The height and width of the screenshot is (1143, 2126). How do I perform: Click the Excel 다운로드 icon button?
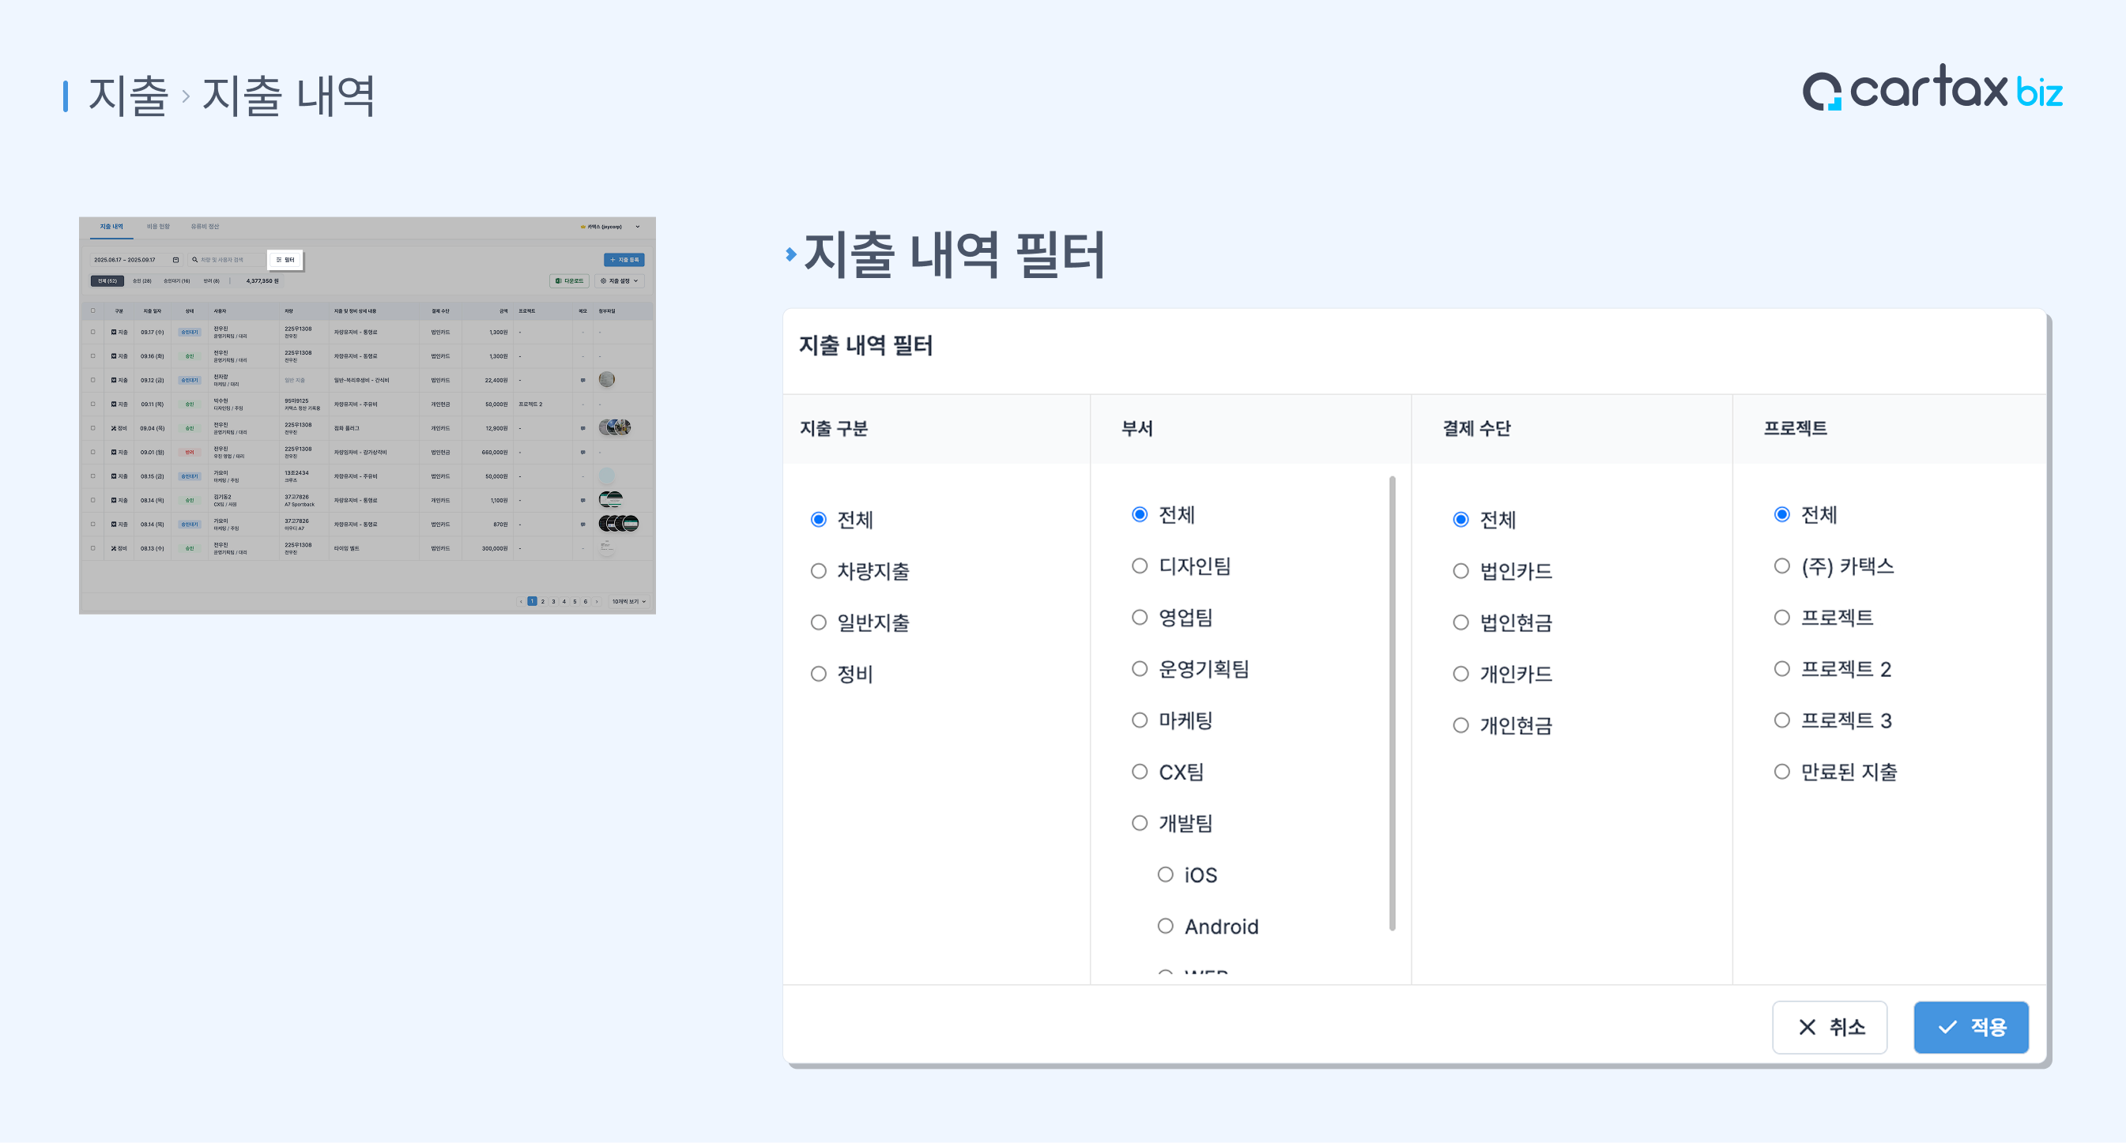[x=560, y=281]
